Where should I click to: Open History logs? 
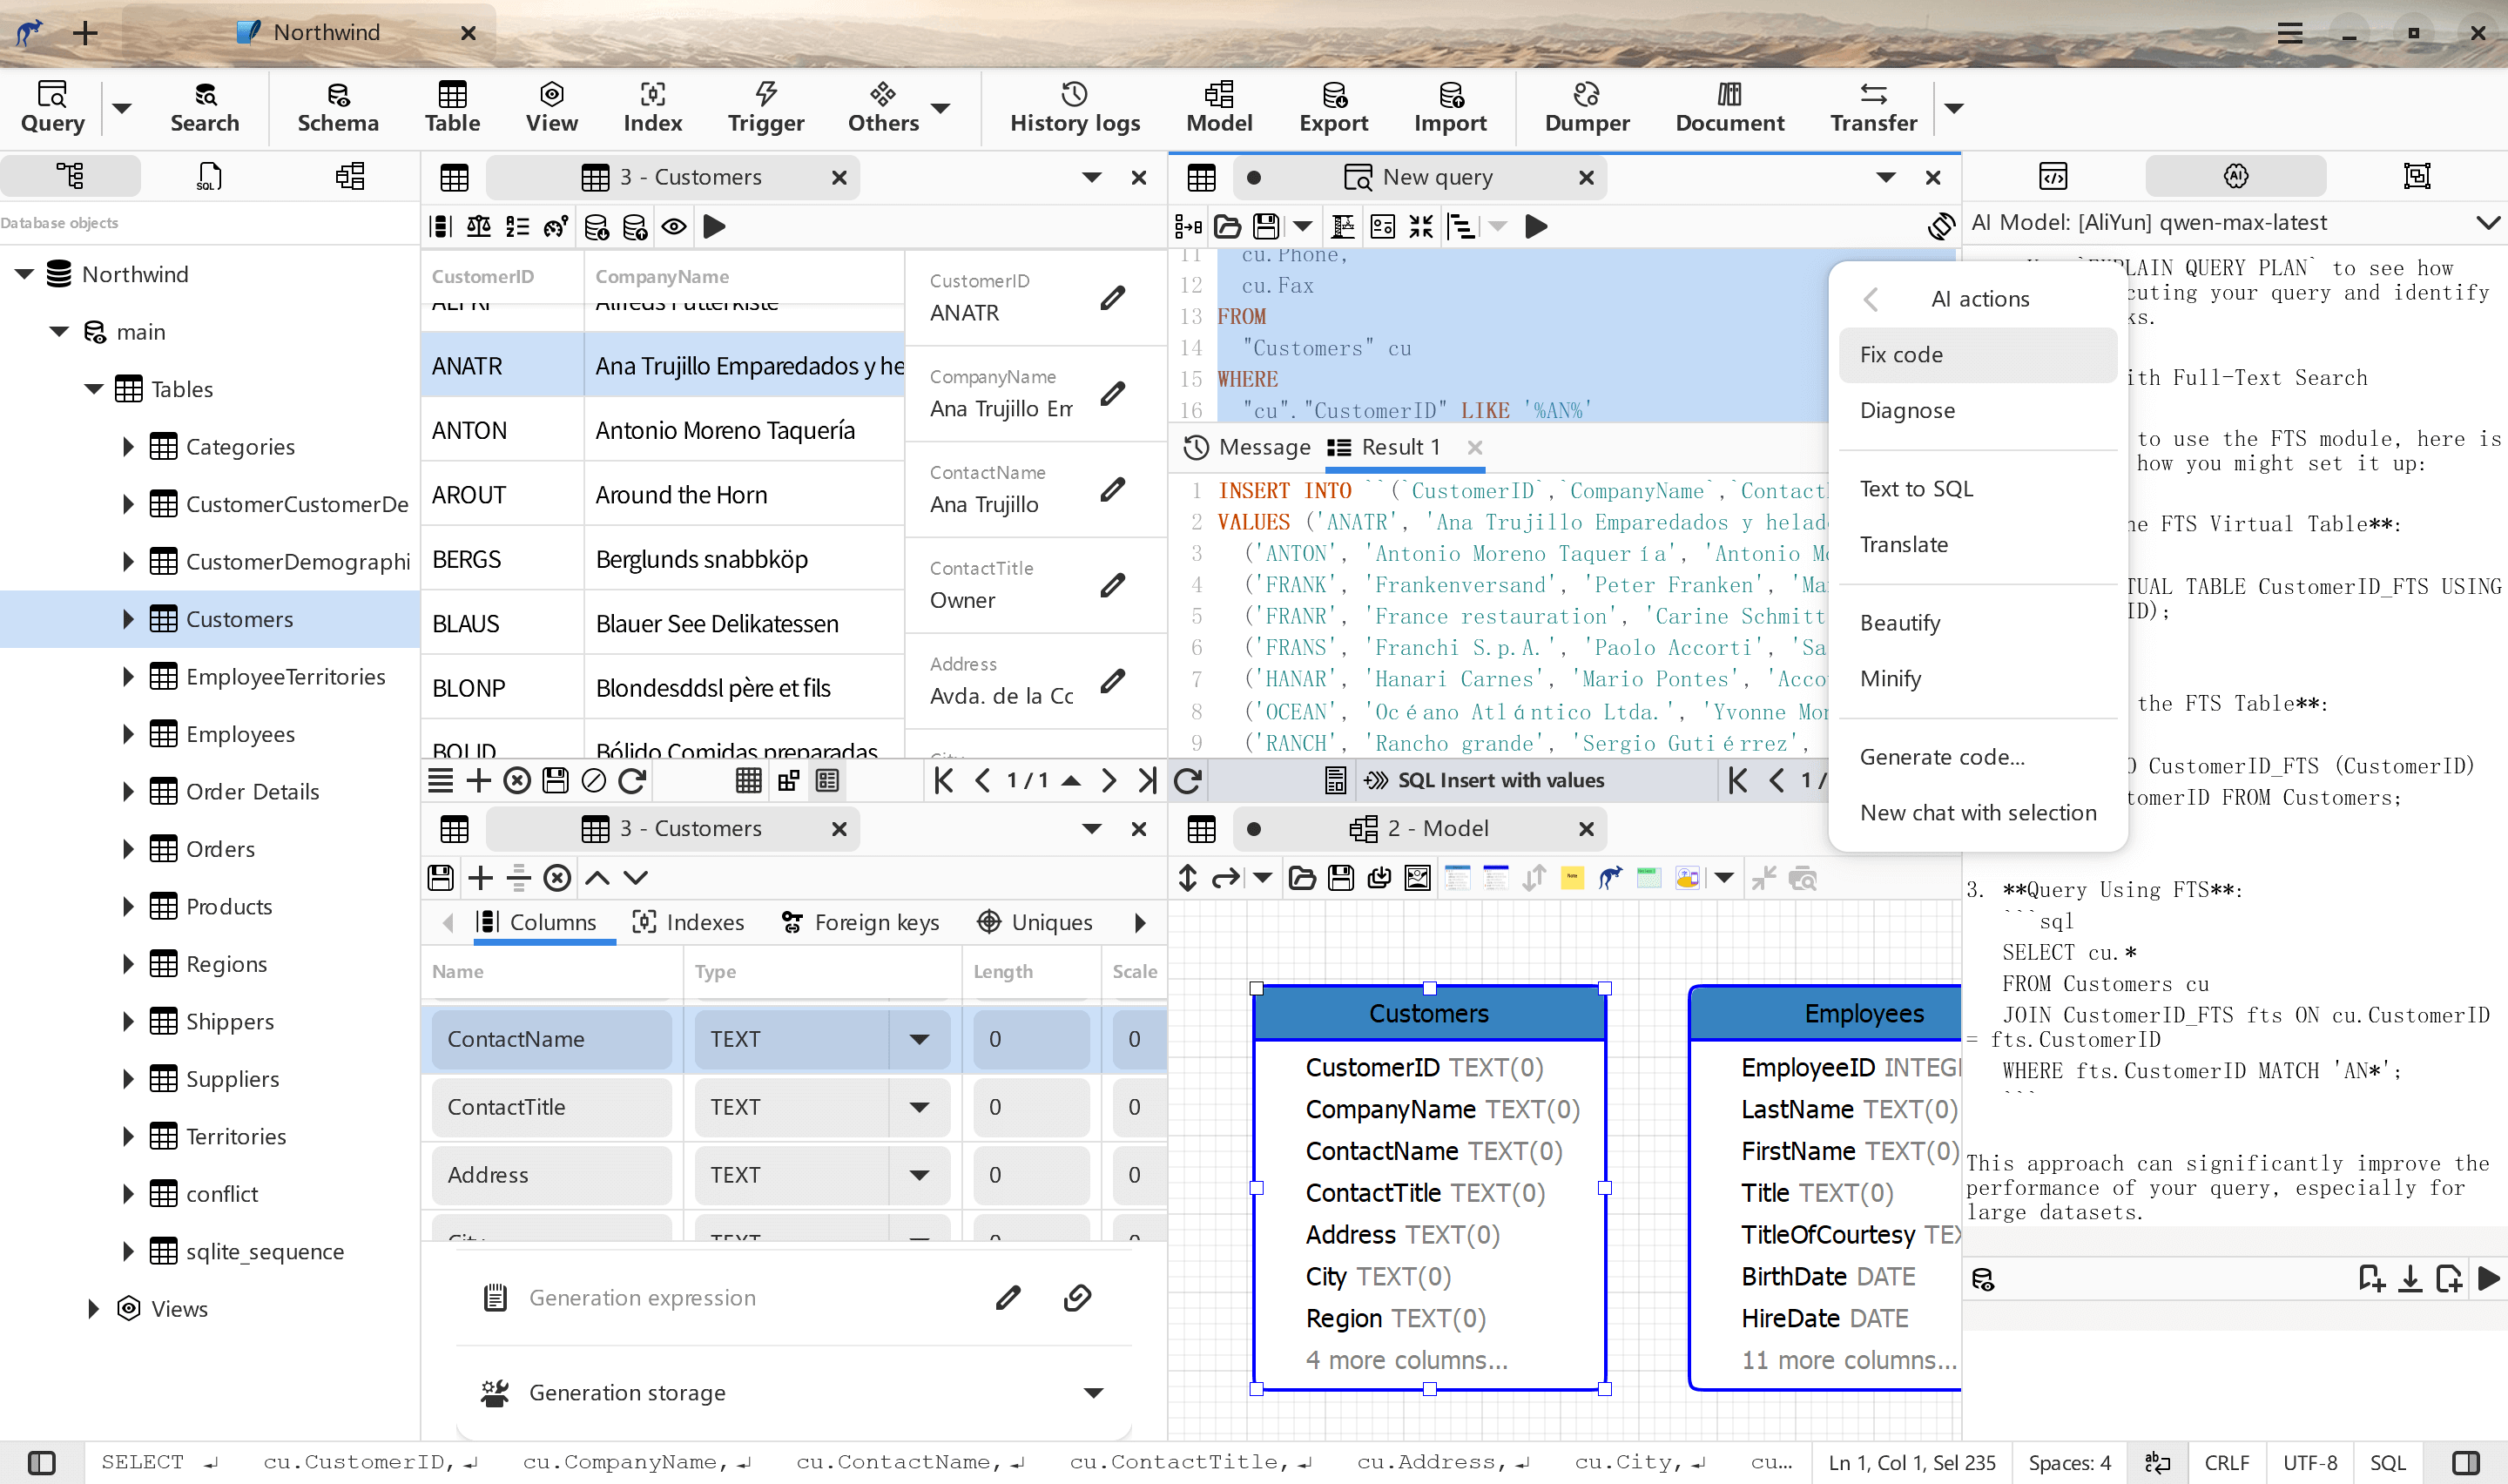coord(1075,107)
